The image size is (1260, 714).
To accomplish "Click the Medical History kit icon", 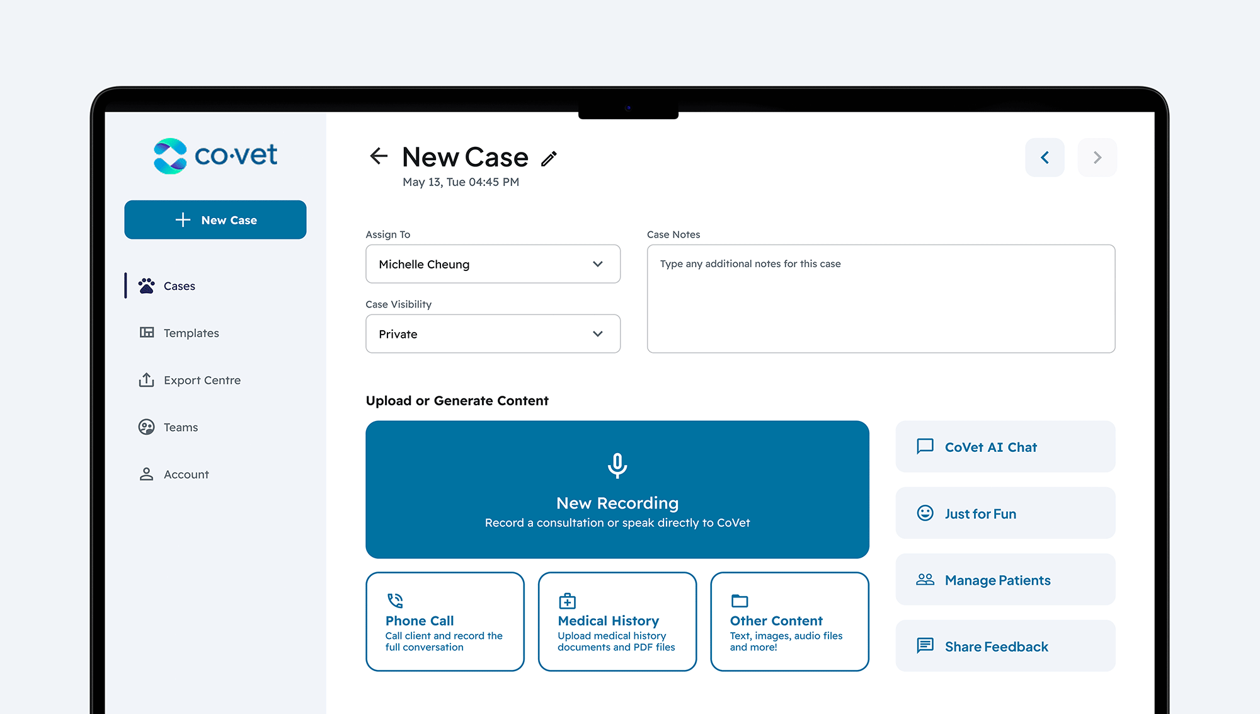I will [x=567, y=601].
